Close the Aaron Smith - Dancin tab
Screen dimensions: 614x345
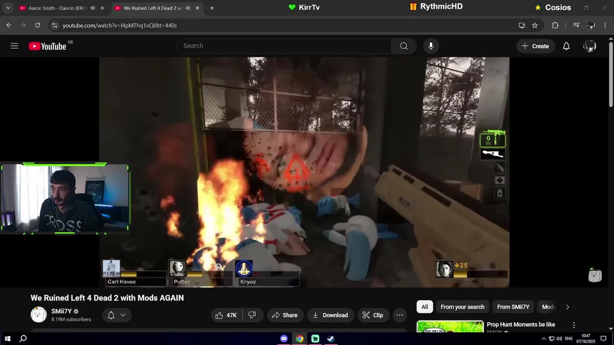[x=102, y=8]
